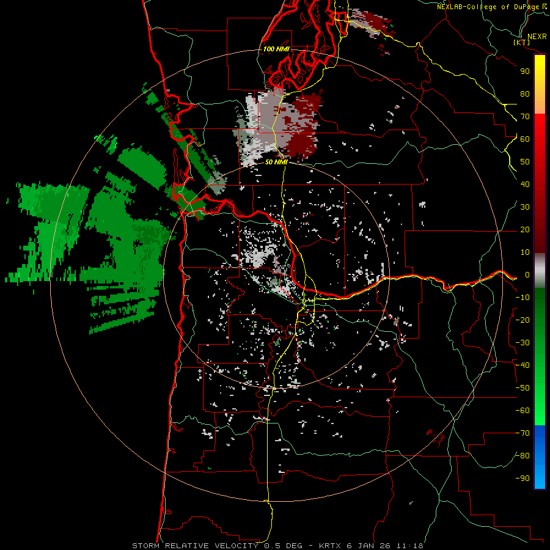The width and height of the screenshot is (550, 550).
Task: Select the -90 value on velocity scale
Action: (x=522, y=479)
